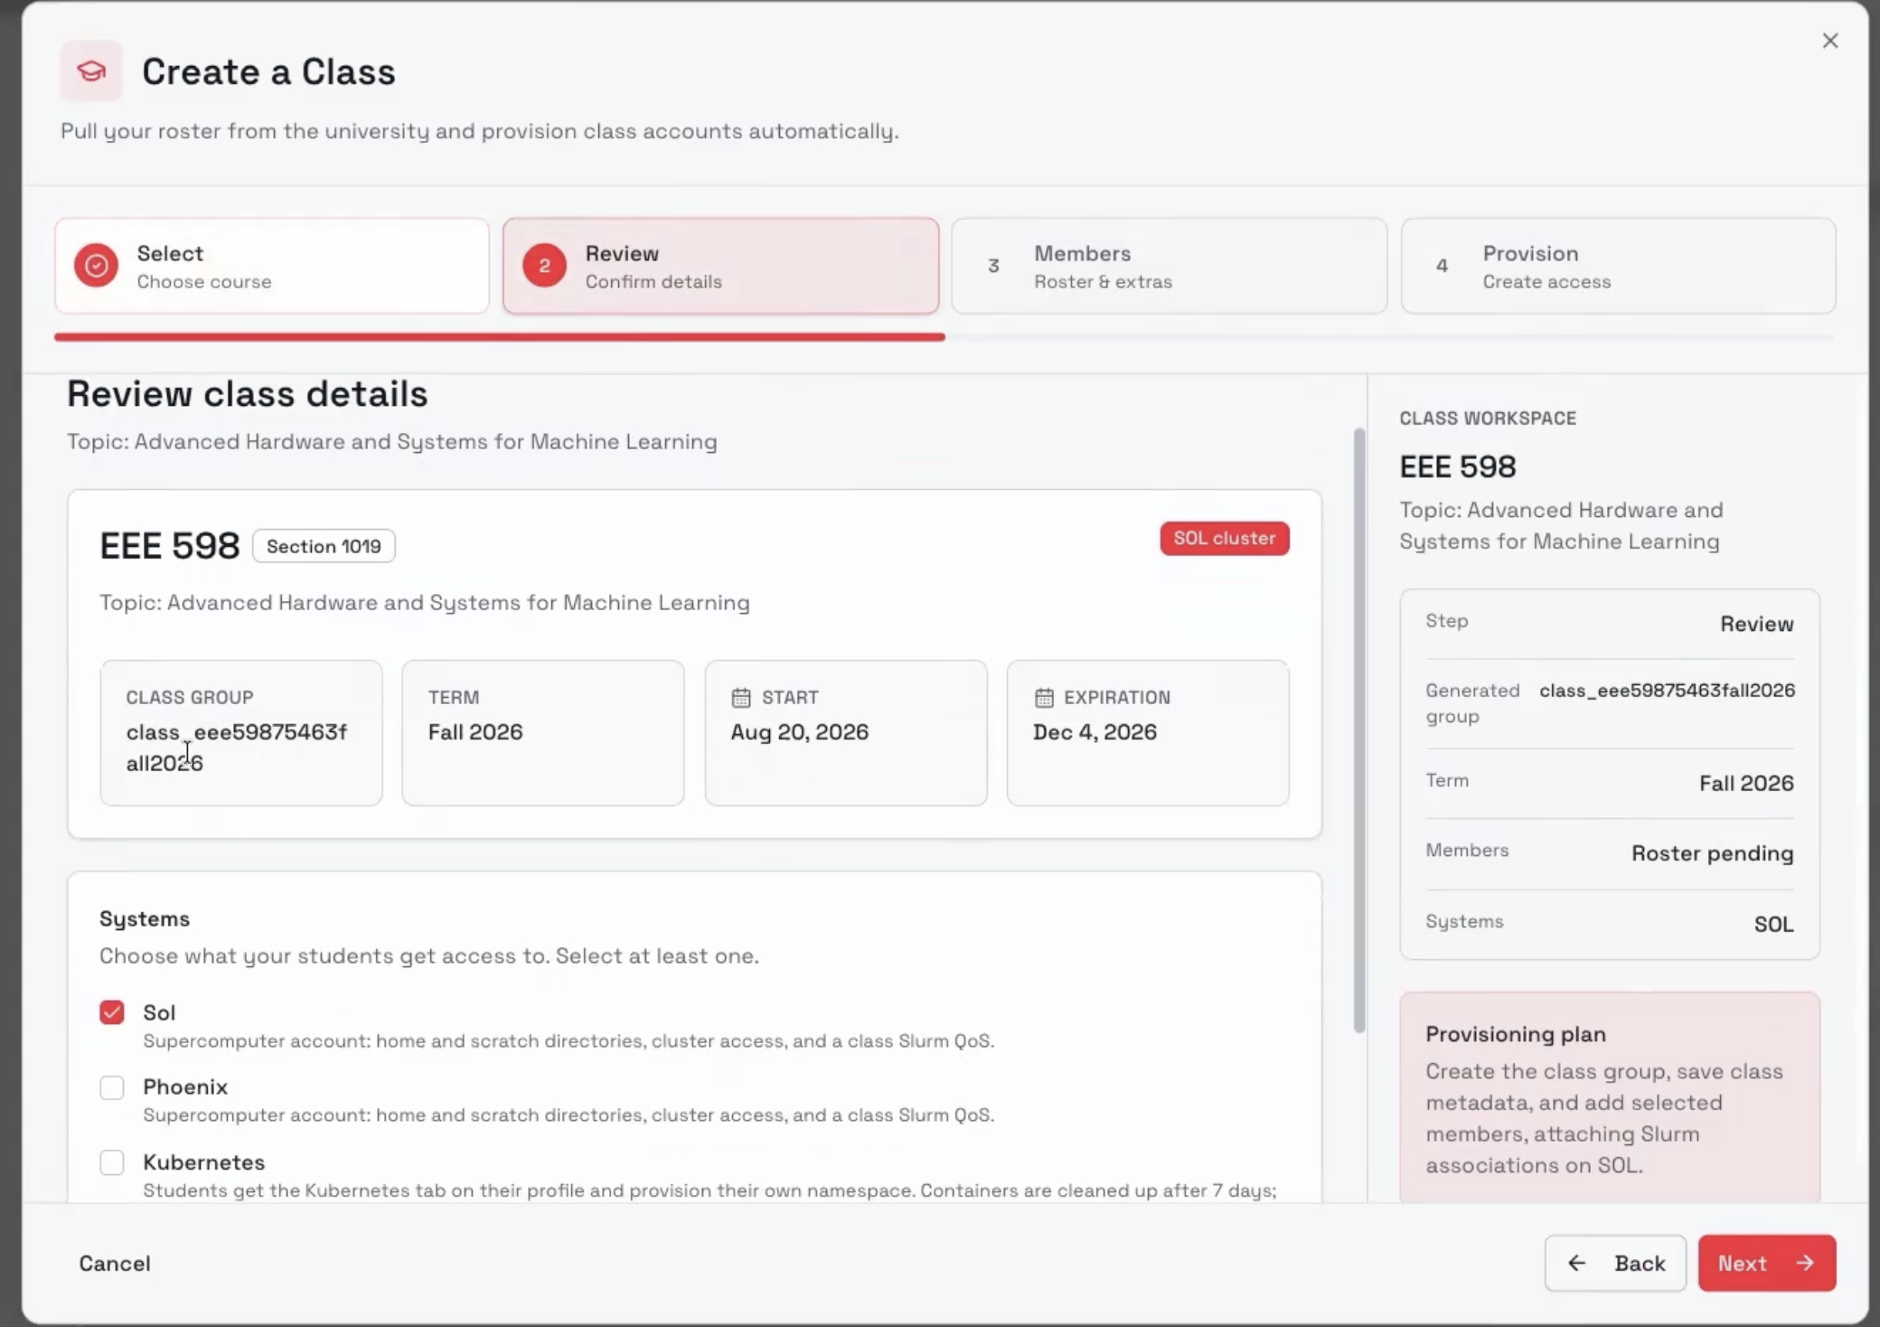1880x1327 pixels.
Task: Close the Create a Class dialog
Action: [1830, 41]
